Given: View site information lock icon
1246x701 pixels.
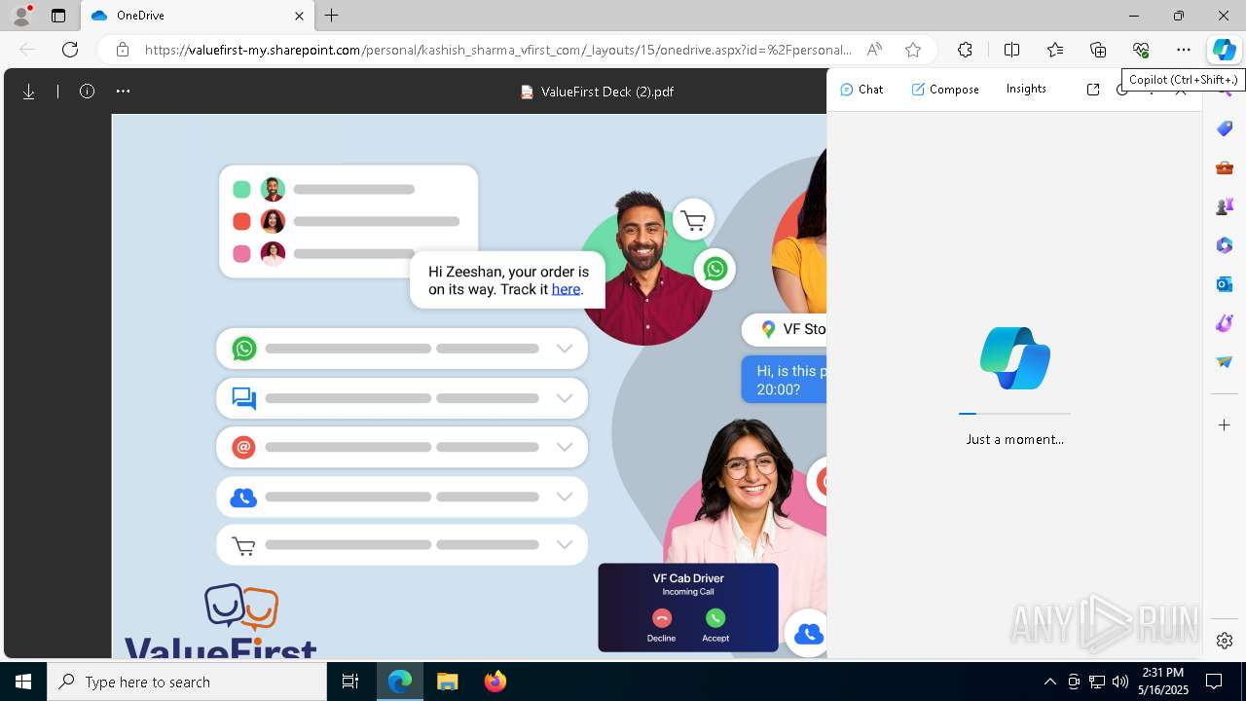Looking at the screenshot, I should pos(123,50).
